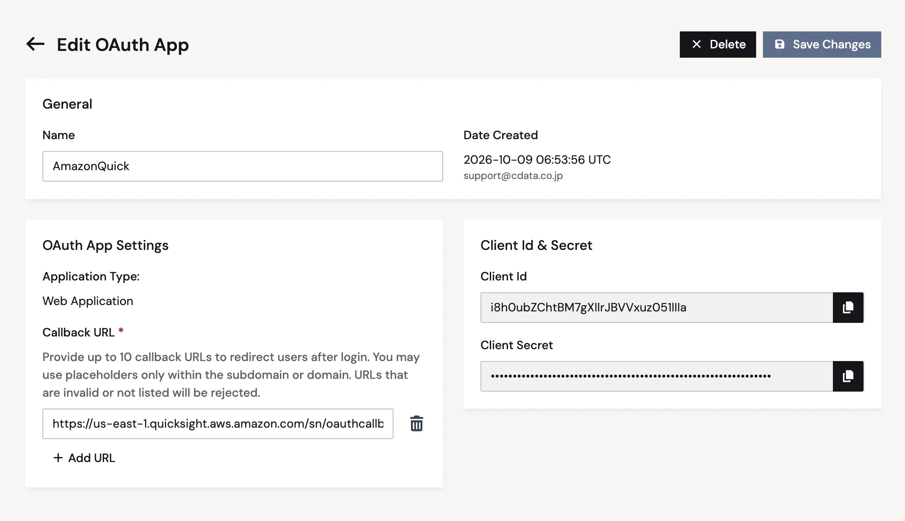Click the OAuth App Settings heading
Image resolution: width=905 pixels, height=521 pixels.
[x=106, y=245]
